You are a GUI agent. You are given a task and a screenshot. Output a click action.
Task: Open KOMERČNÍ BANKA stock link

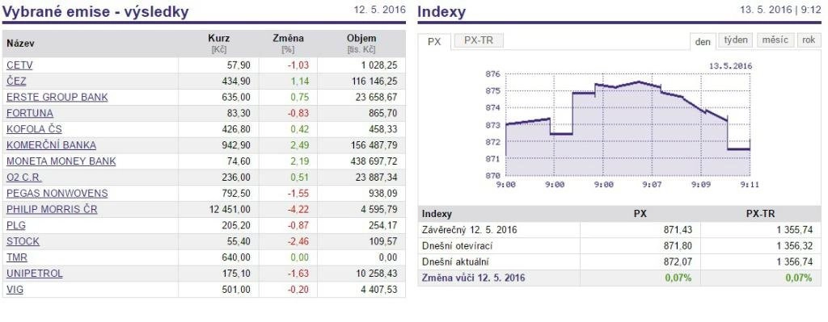point(51,145)
